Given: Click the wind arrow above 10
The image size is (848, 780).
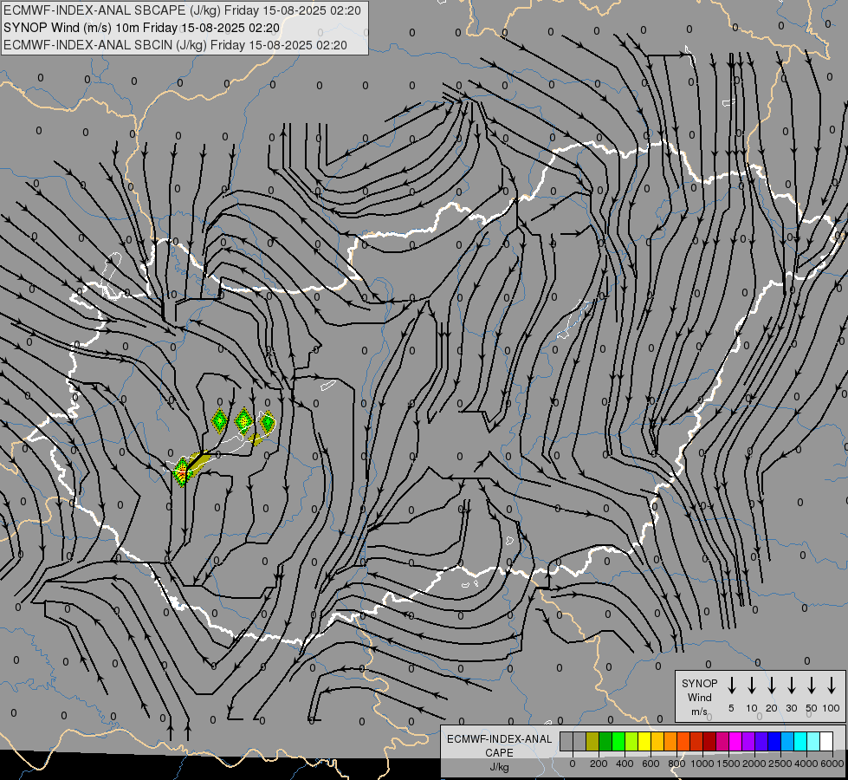Looking at the screenshot, I should (751, 686).
